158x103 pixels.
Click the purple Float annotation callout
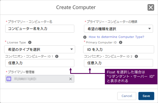tap(131, 77)
